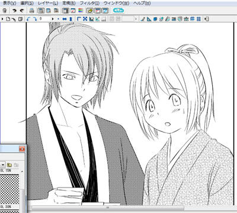Toggle the pressed page view button after printer
This screenshot has height=213, width=237.
coord(41,11)
